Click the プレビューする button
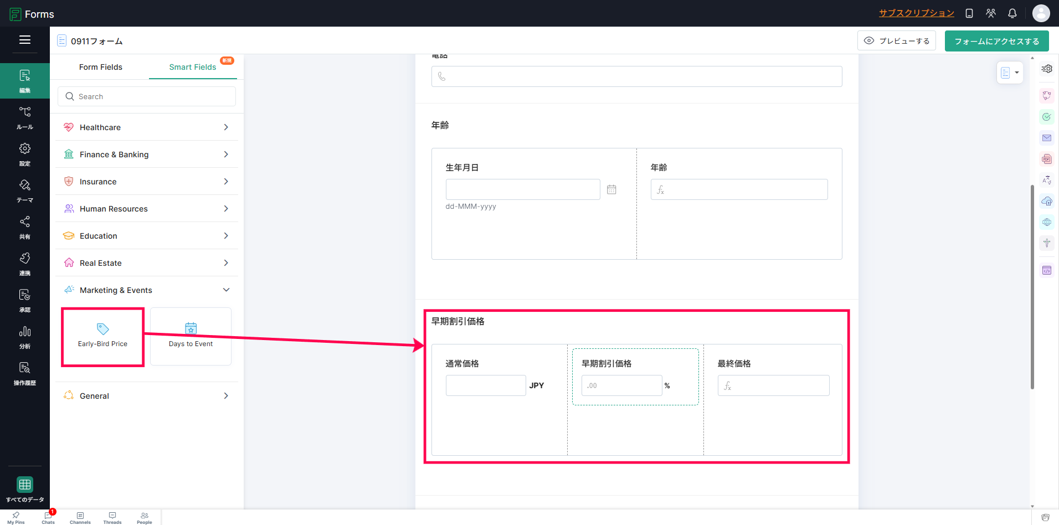1059x525 pixels. coord(897,41)
